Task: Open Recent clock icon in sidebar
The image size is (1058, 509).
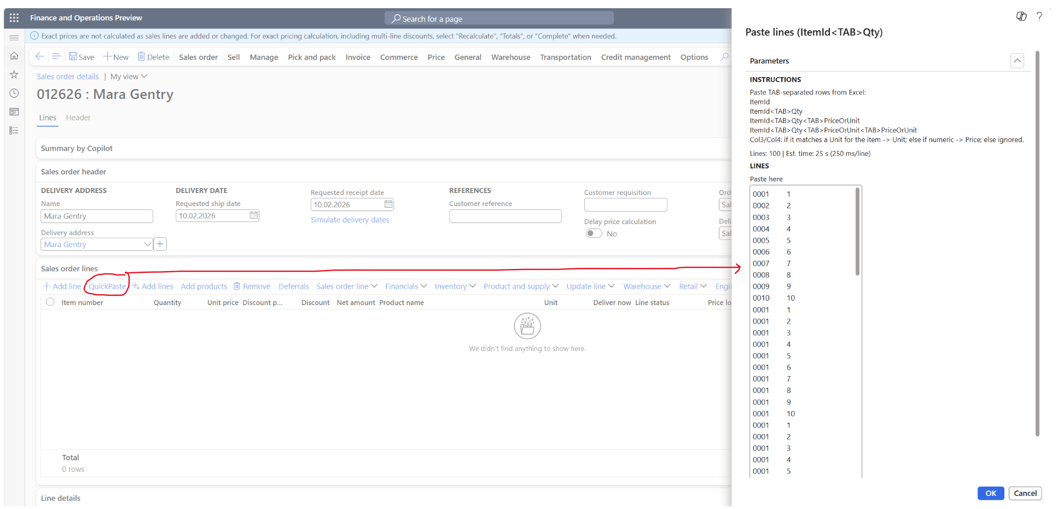Action: (14, 93)
